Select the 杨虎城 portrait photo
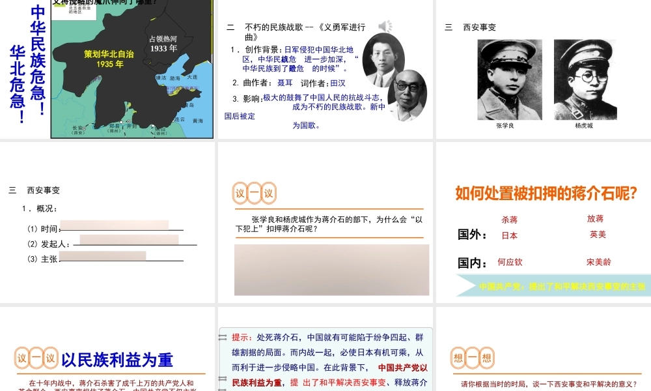Image resolution: width=651 pixels, height=391 pixels. 585,80
